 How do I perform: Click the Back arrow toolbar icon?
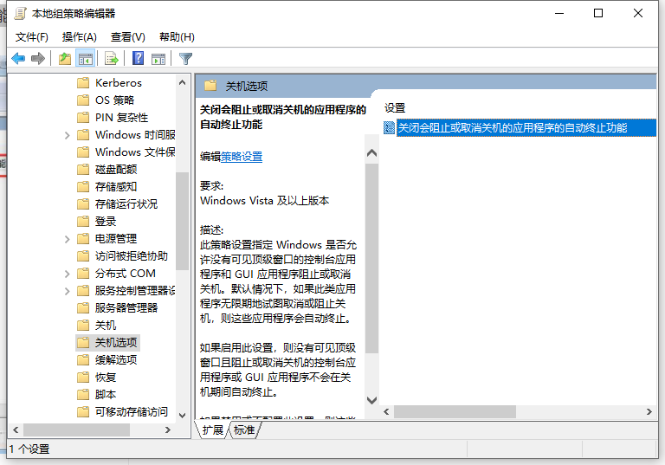tap(18, 59)
